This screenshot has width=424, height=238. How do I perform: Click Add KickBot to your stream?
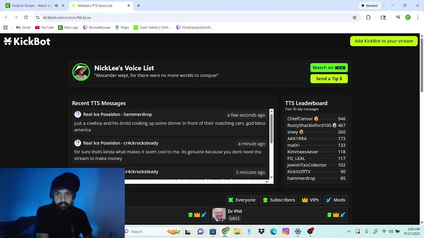pyautogui.click(x=384, y=41)
